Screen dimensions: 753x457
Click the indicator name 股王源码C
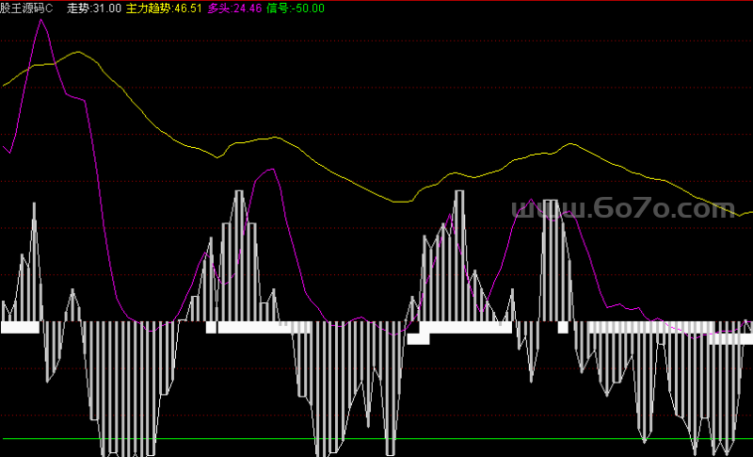click(x=26, y=8)
